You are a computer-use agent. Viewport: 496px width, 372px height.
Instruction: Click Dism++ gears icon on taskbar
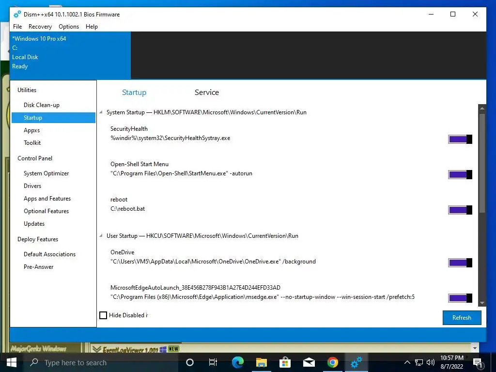(x=356, y=362)
